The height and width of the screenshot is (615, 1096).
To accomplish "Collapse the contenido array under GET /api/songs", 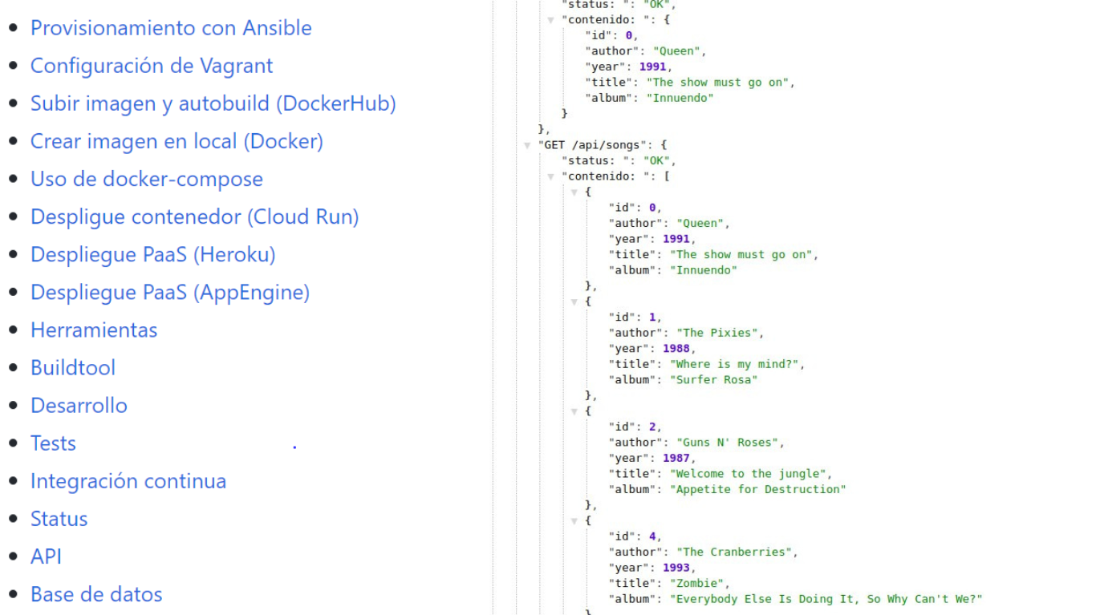I will pyautogui.click(x=551, y=176).
